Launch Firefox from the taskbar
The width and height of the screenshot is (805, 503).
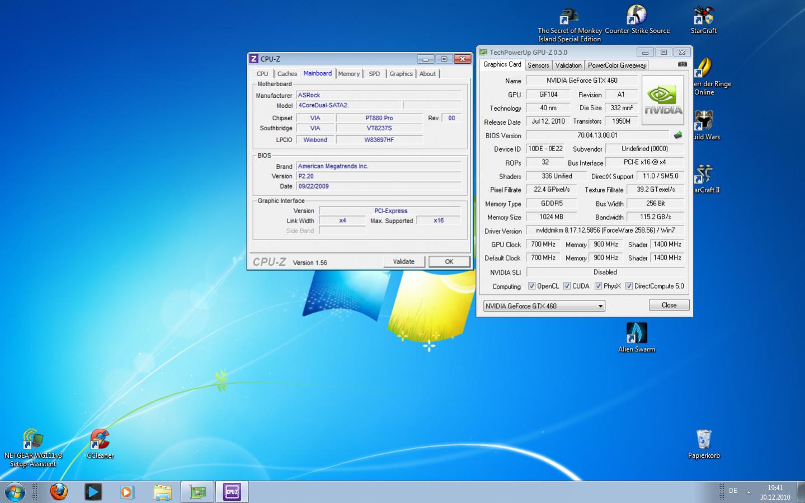(x=59, y=492)
